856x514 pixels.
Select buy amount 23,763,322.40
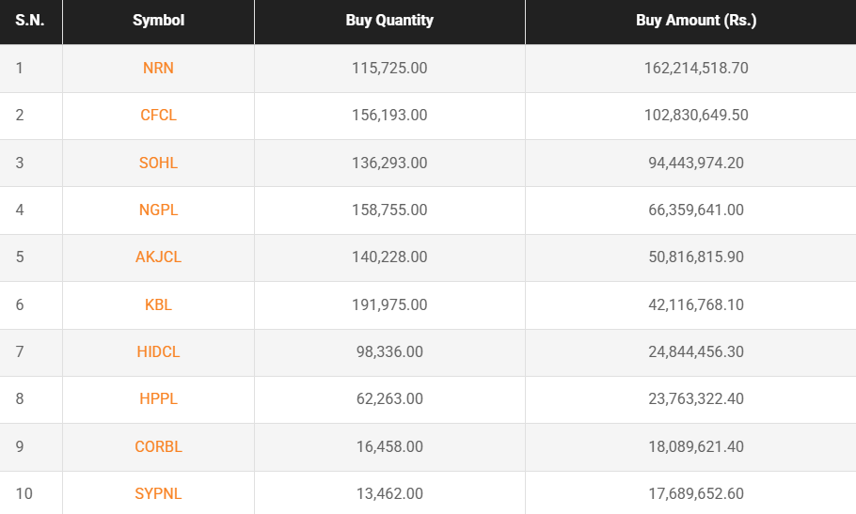pos(696,398)
